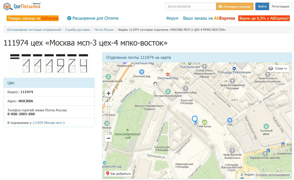294x180 pixels.
Task: Open Товары месяца на AliExpress banner
Action: click(x=33, y=18)
